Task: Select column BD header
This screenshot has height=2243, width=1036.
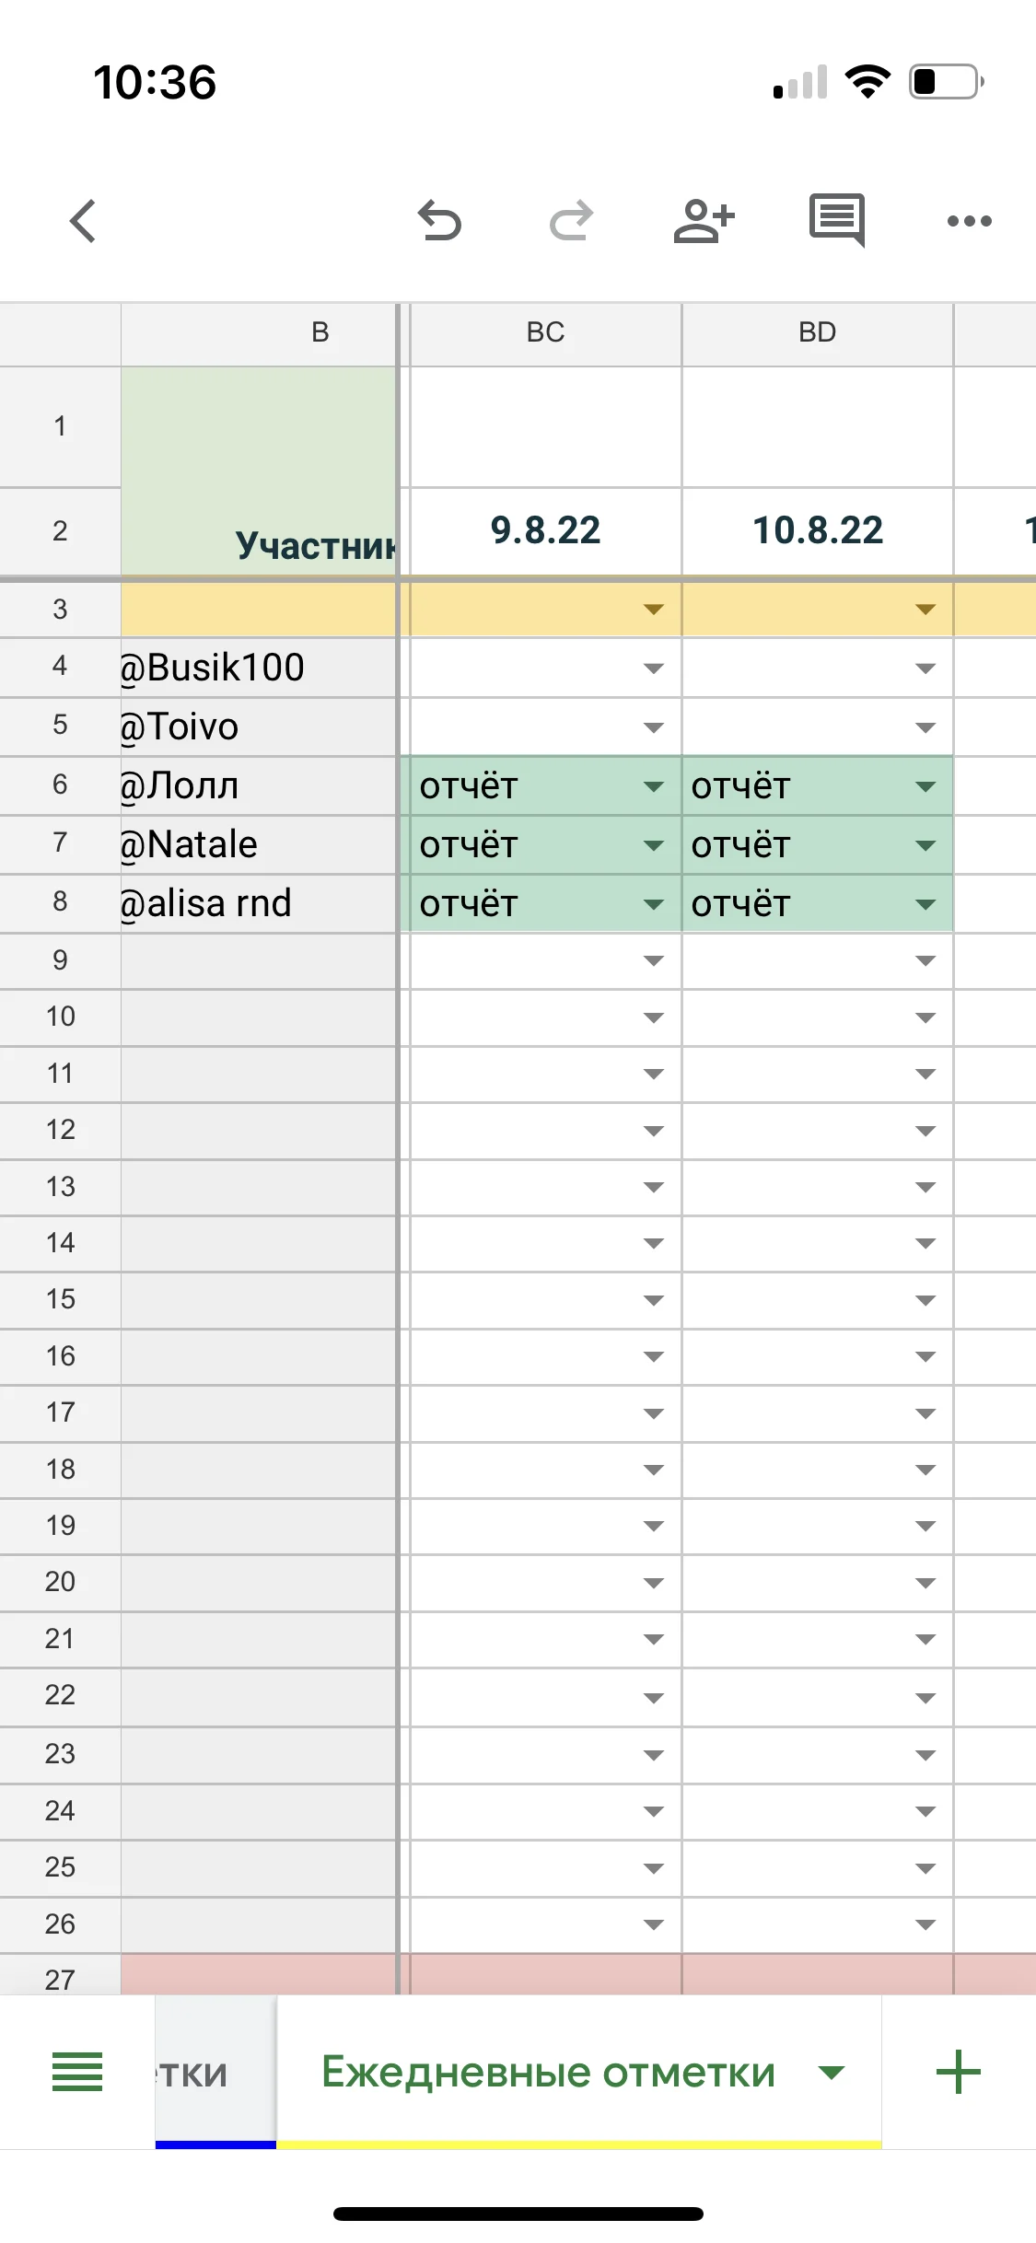Action: click(817, 332)
